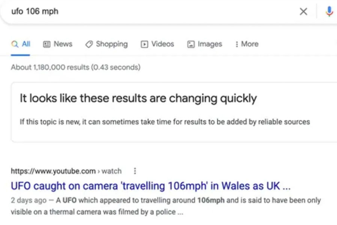
Task: Click the Videos play icon
Action: click(x=145, y=44)
